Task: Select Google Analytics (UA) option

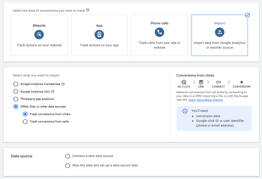Action: coord(16,91)
